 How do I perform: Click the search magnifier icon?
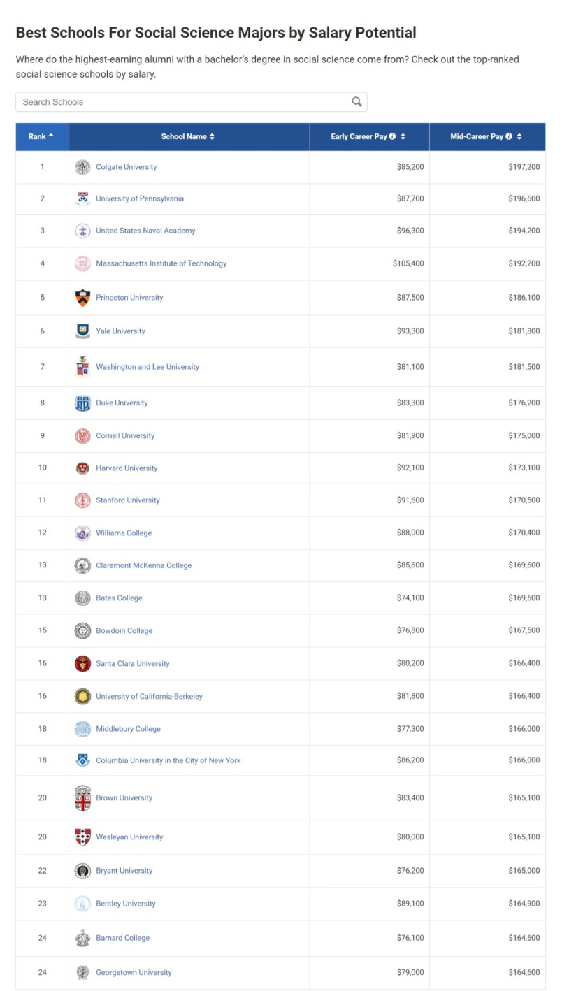click(356, 102)
